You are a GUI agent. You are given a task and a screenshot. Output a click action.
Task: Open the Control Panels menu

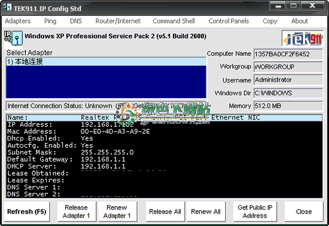pos(229,21)
